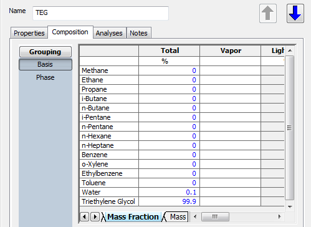Click the Vapor column header
Screen dimensions: 311x227
(231, 51)
